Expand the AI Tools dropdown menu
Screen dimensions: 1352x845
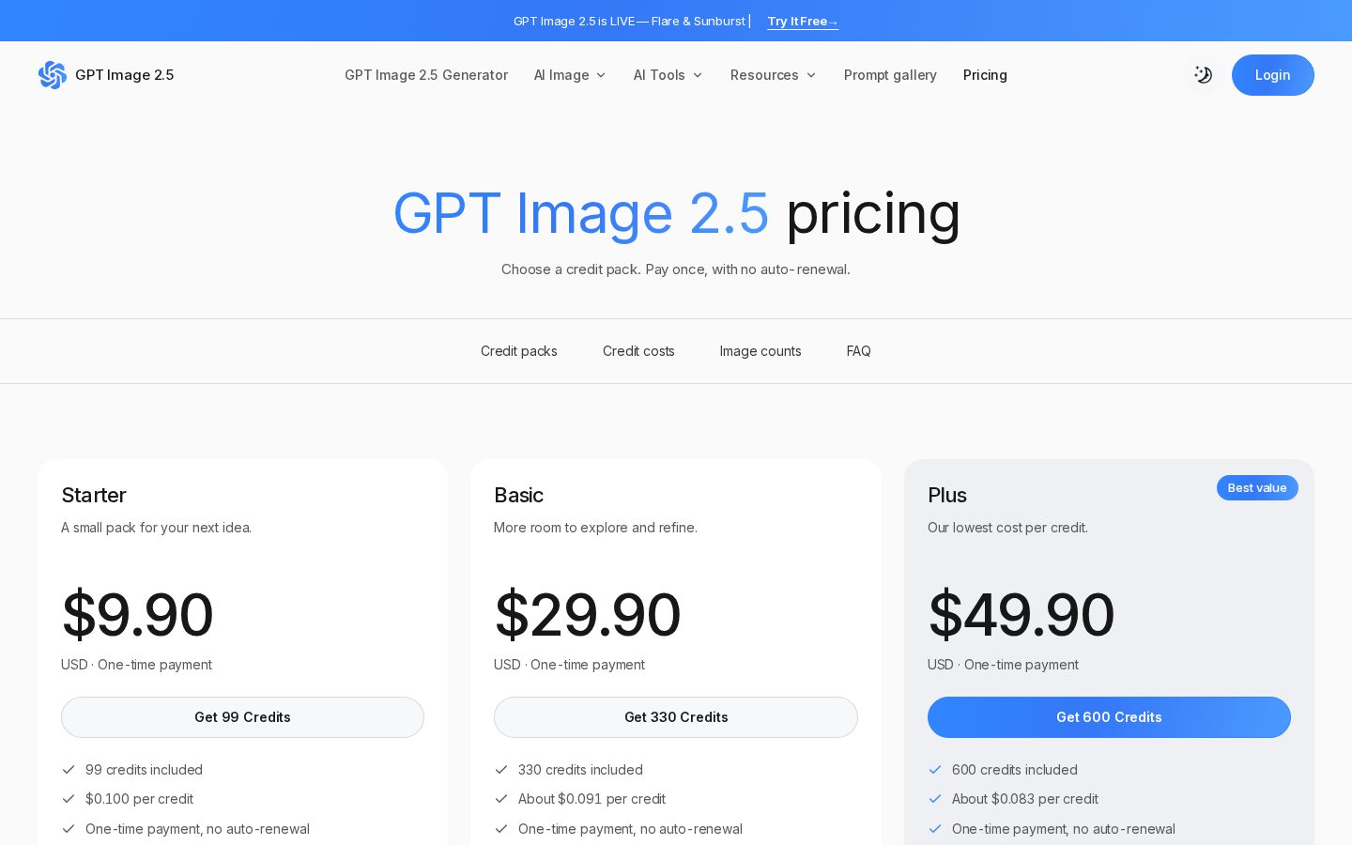668,75
